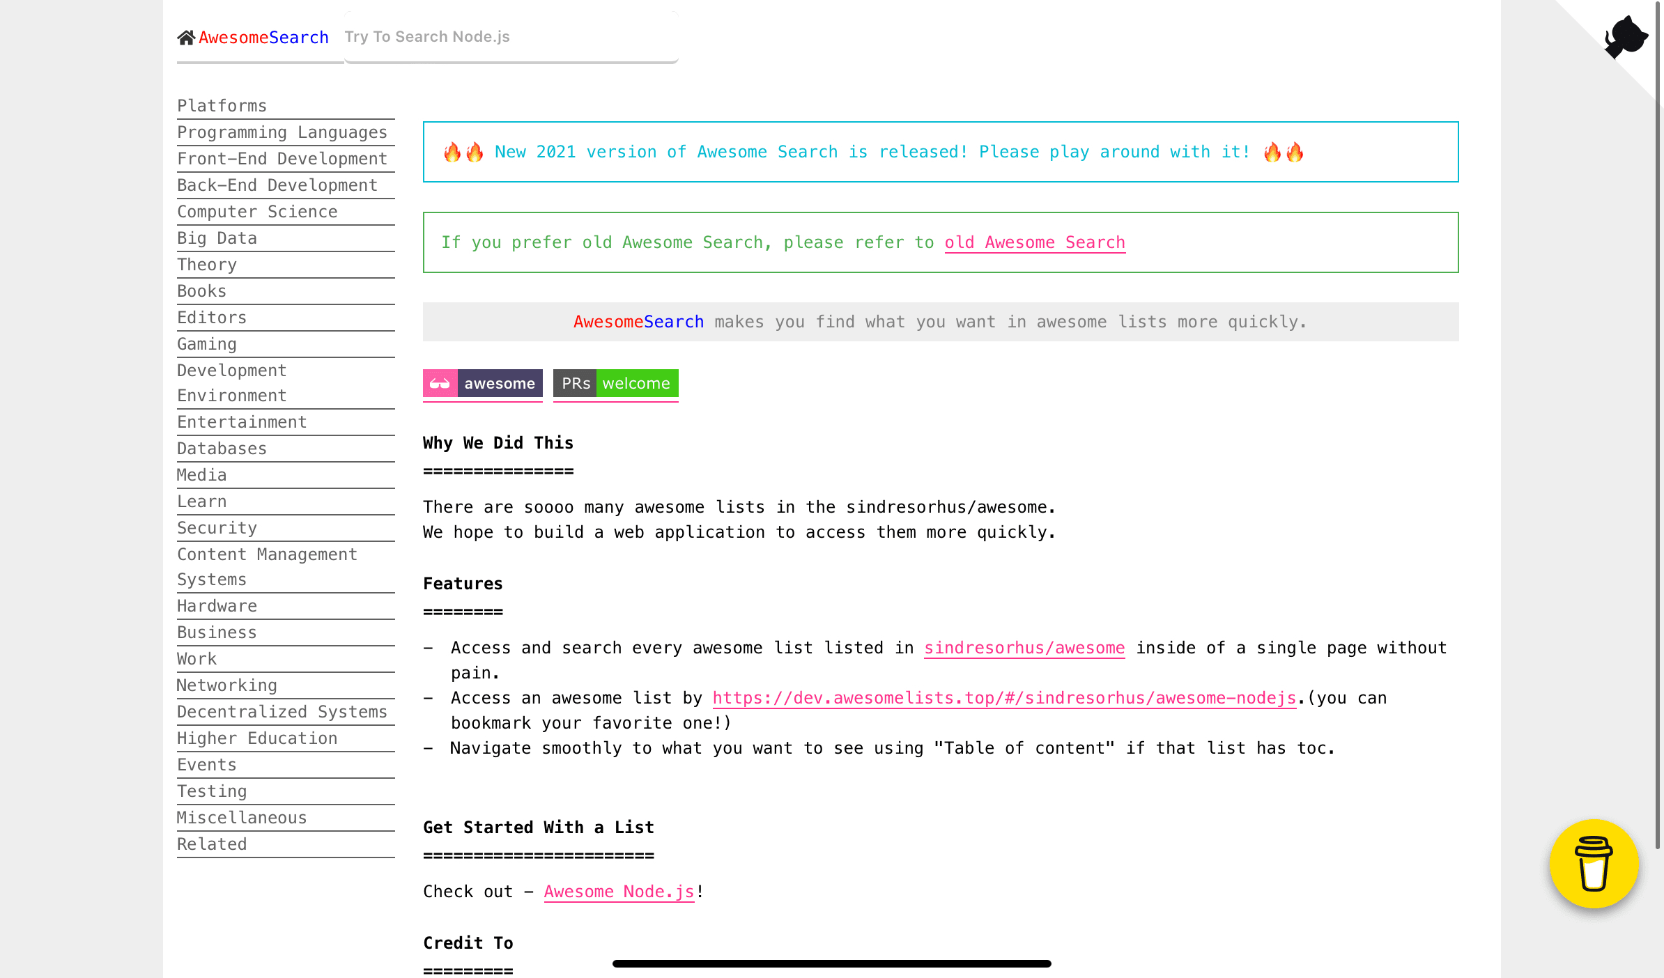Viewport: 1664px width, 978px height.
Task: Open the Databases category
Action: tap(286, 449)
